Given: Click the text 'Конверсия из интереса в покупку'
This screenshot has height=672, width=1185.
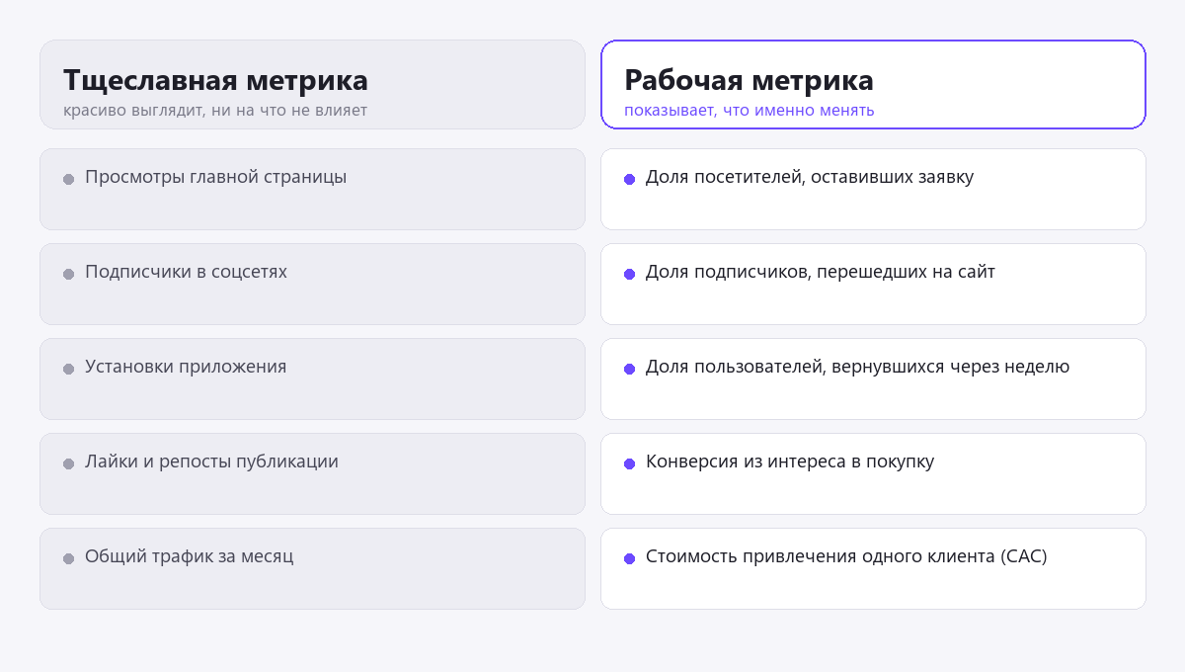Looking at the screenshot, I should pyautogui.click(x=790, y=462).
